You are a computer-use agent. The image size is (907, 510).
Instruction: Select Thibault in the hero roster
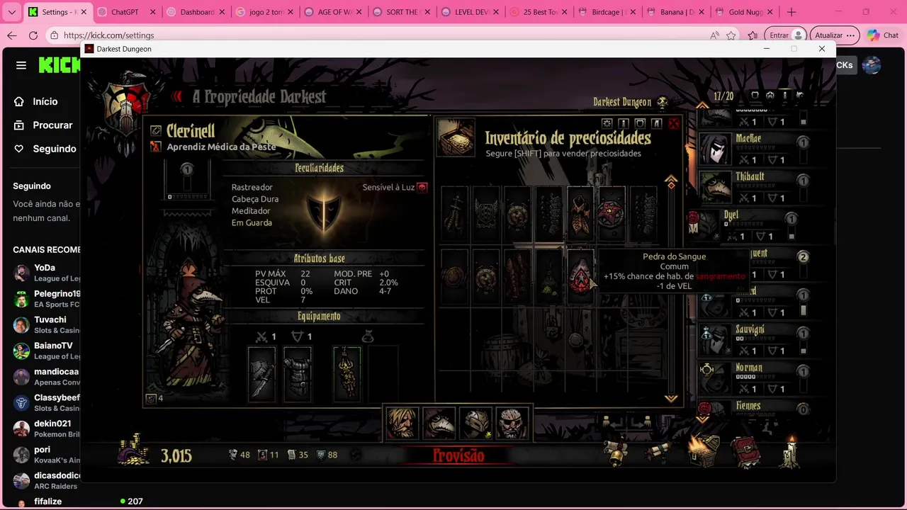[x=753, y=187]
